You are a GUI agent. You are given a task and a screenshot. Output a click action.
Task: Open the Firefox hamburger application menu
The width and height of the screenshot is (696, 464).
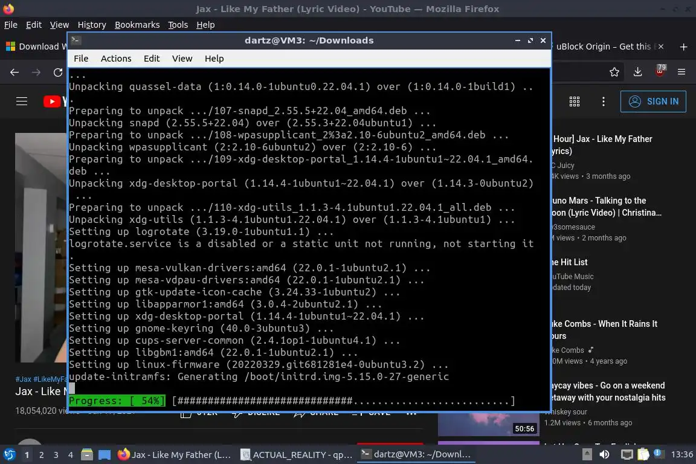point(681,72)
